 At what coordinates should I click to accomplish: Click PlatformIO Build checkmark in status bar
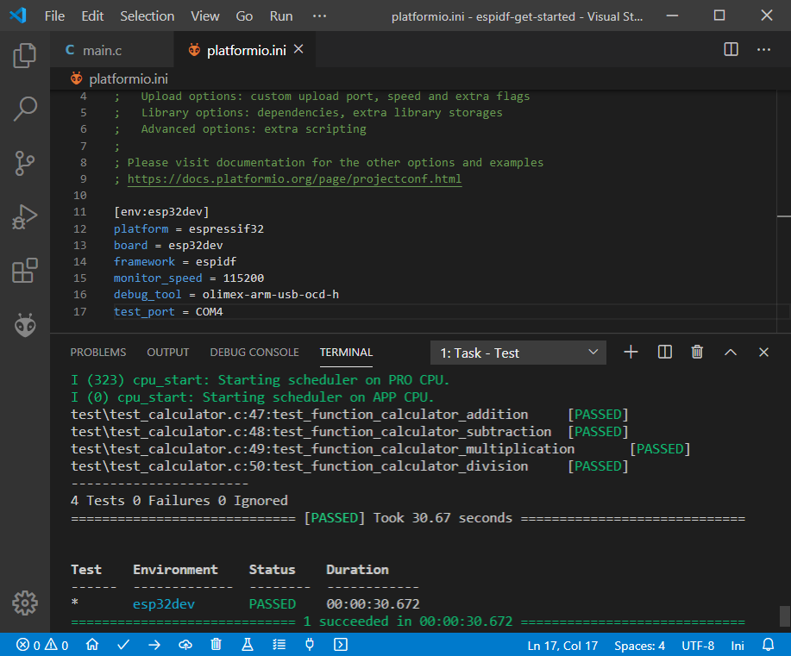coord(123,645)
